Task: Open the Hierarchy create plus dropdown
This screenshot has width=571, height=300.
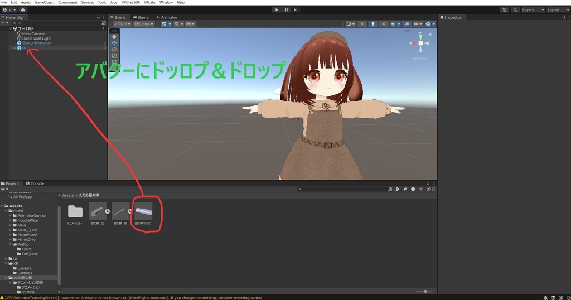Action: coord(4,23)
